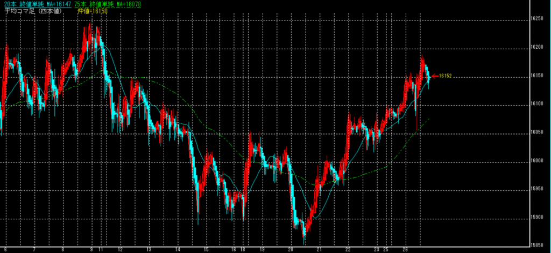Select date 20 on the time axis

tap(291, 250)
